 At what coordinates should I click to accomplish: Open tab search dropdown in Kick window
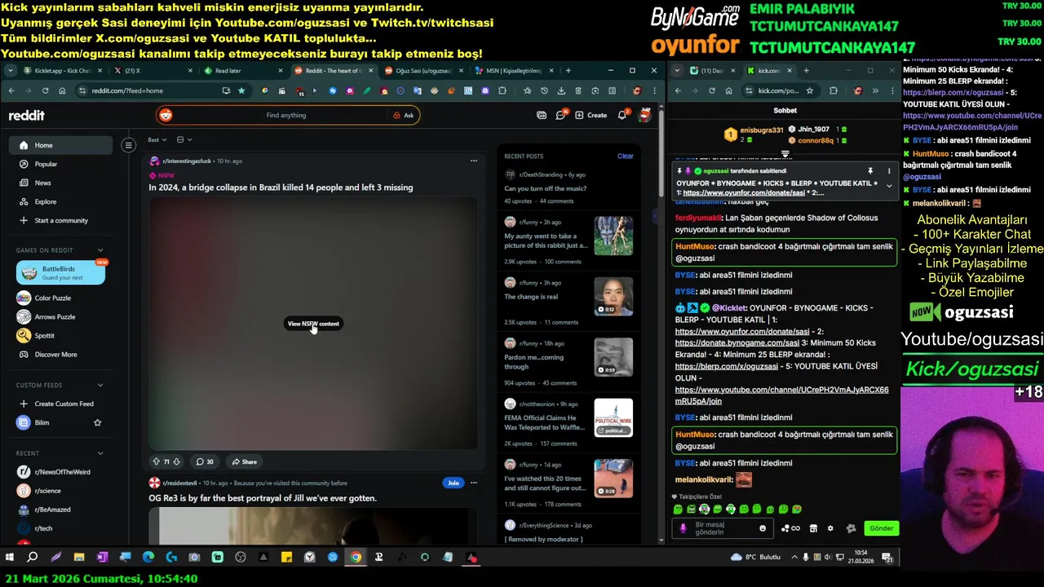pos(677,70)
